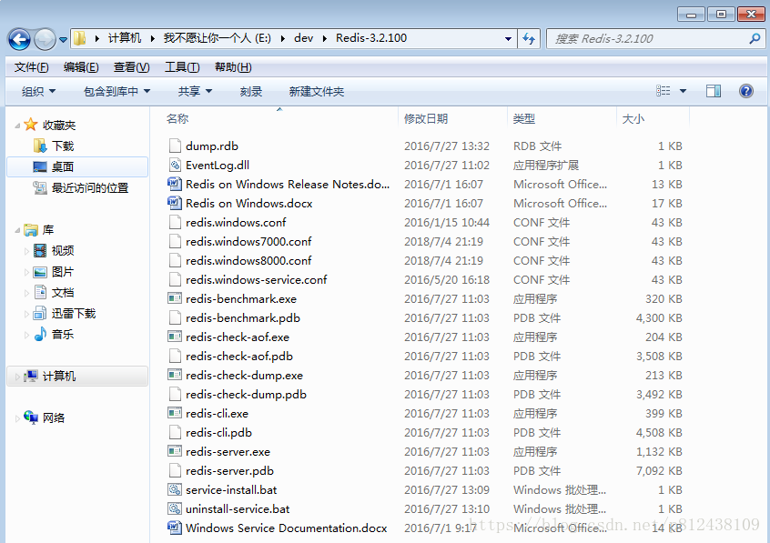Click the change view icon
The height and width of the screenshot is (543, 770).
point(663,91)
